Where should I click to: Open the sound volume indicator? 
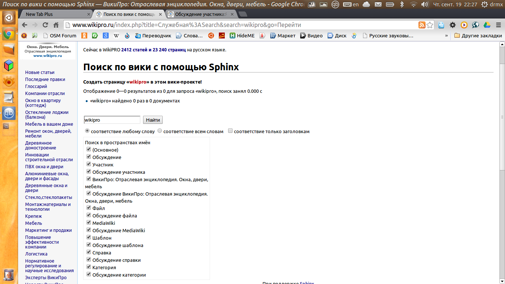(x=424, y=4)
